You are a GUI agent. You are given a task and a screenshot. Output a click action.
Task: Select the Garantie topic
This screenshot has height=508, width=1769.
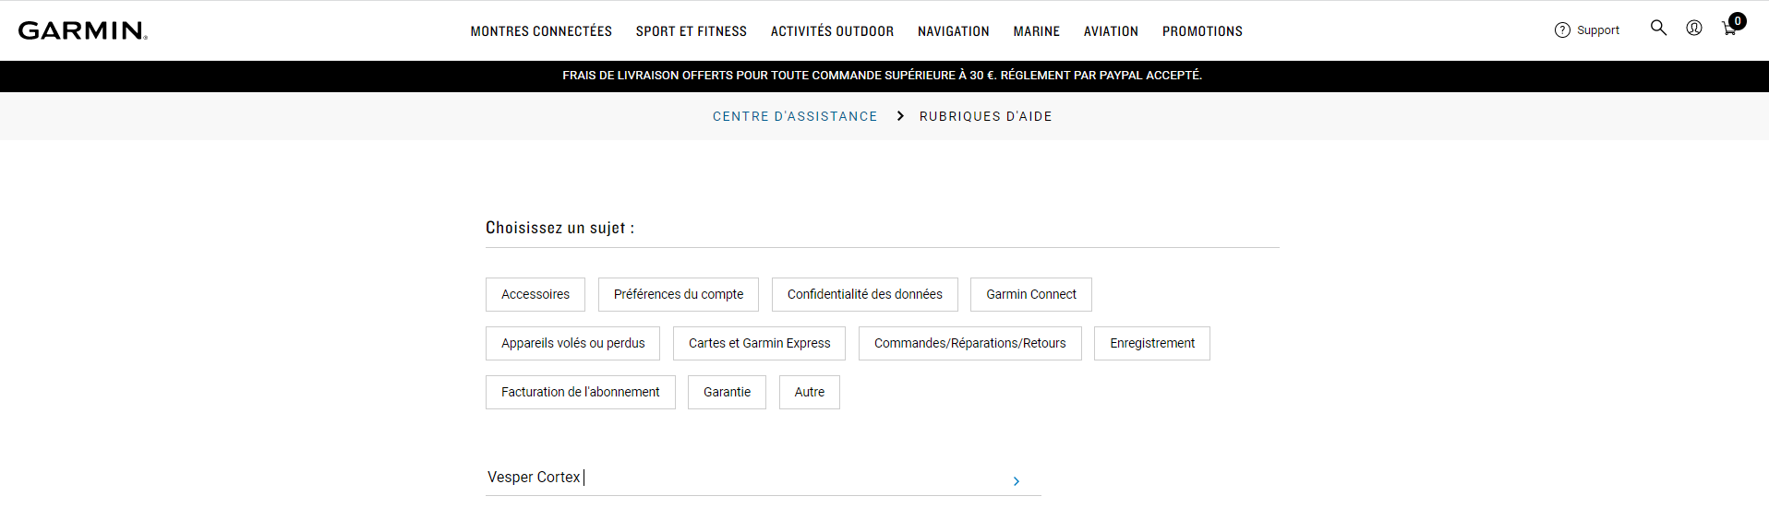(x=727, y=392)
